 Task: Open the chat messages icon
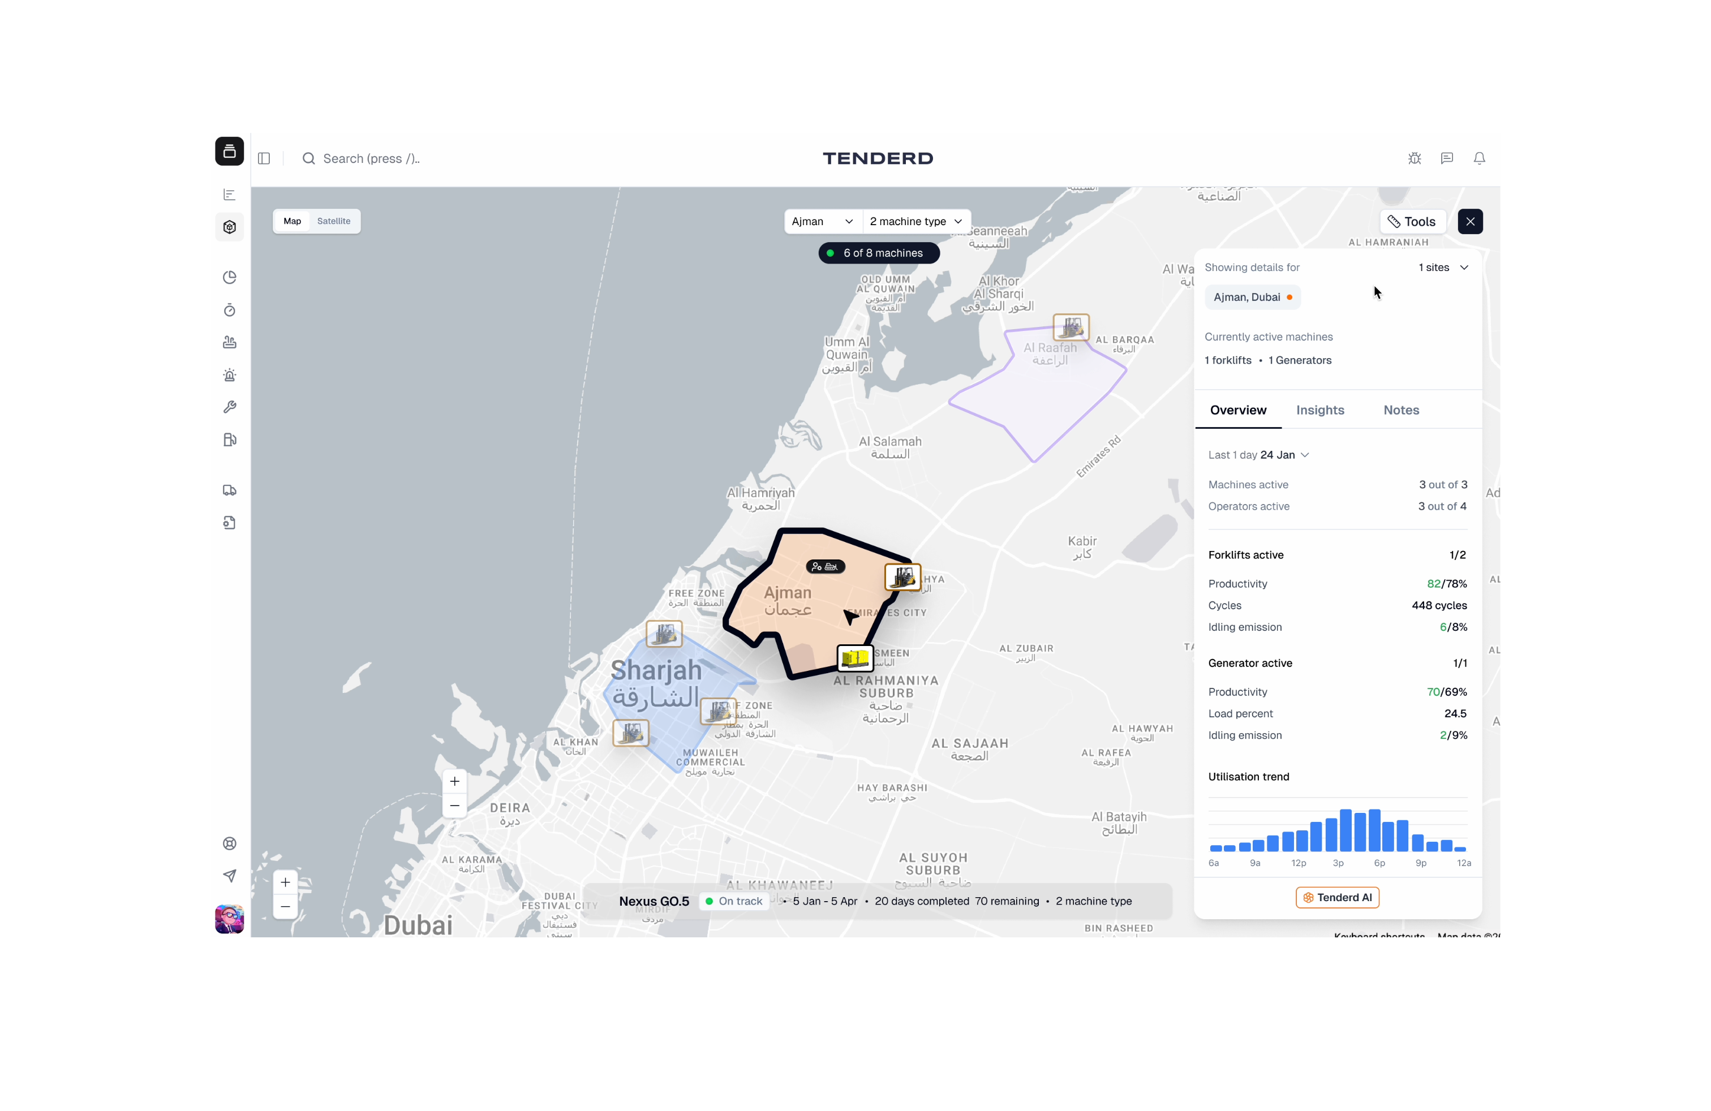pos(1446,158)
